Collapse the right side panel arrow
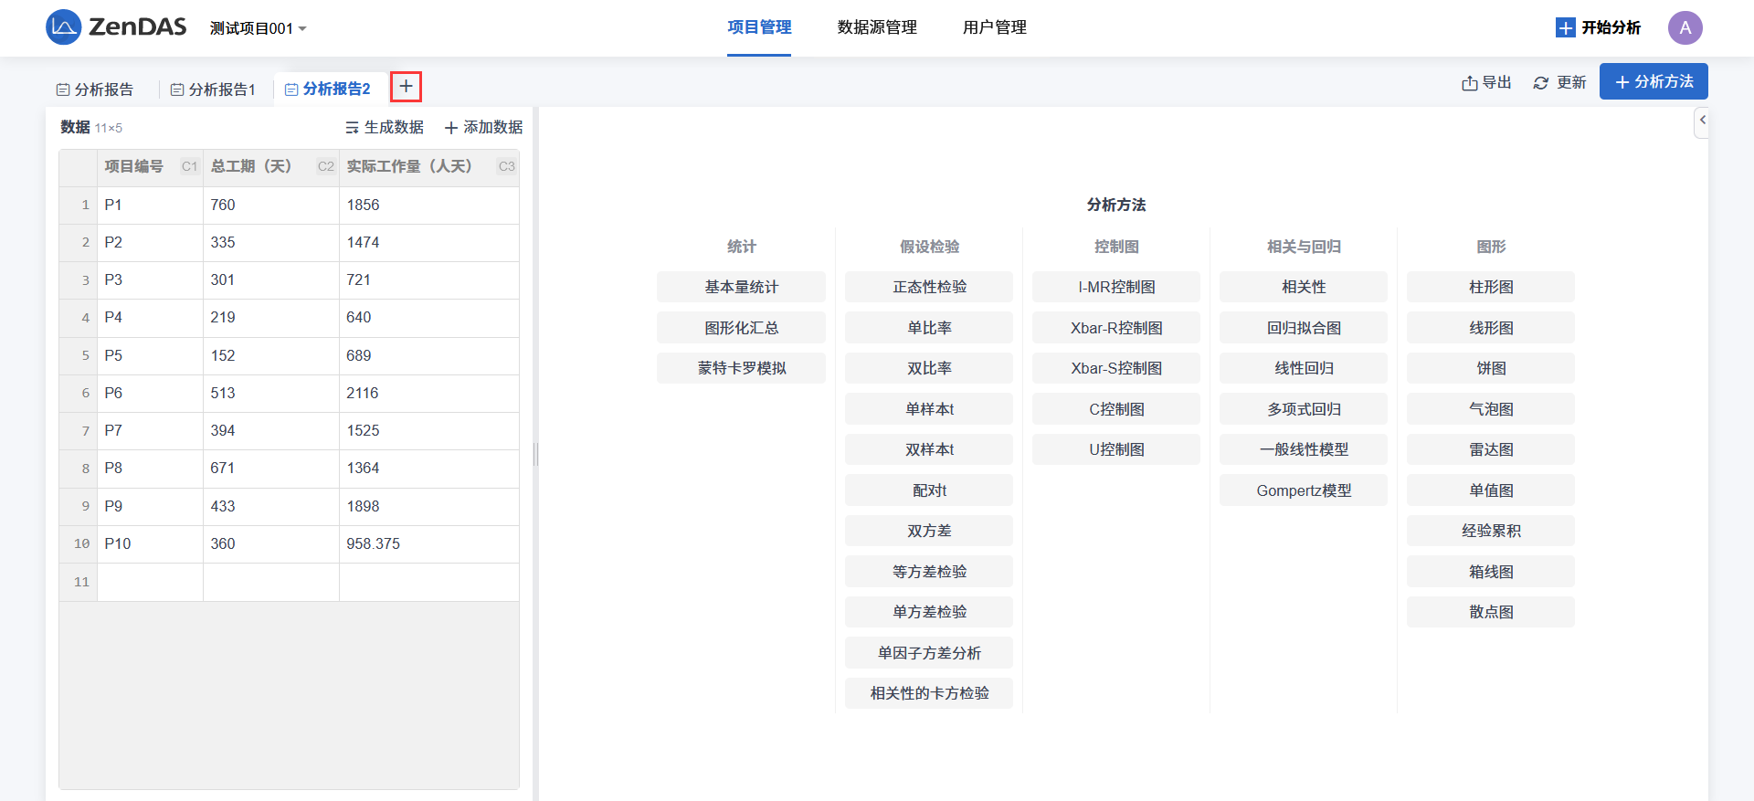 (x=1702, y=121)
